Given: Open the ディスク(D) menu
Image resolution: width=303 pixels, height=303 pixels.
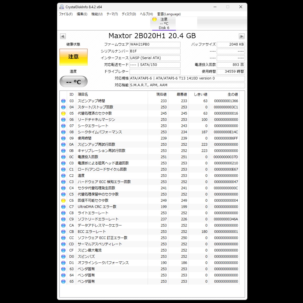Looking at the screenshot, I should click(129, 14).
